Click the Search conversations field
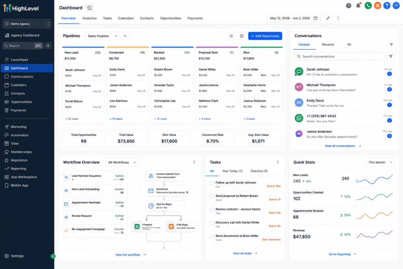 point(340,56)
